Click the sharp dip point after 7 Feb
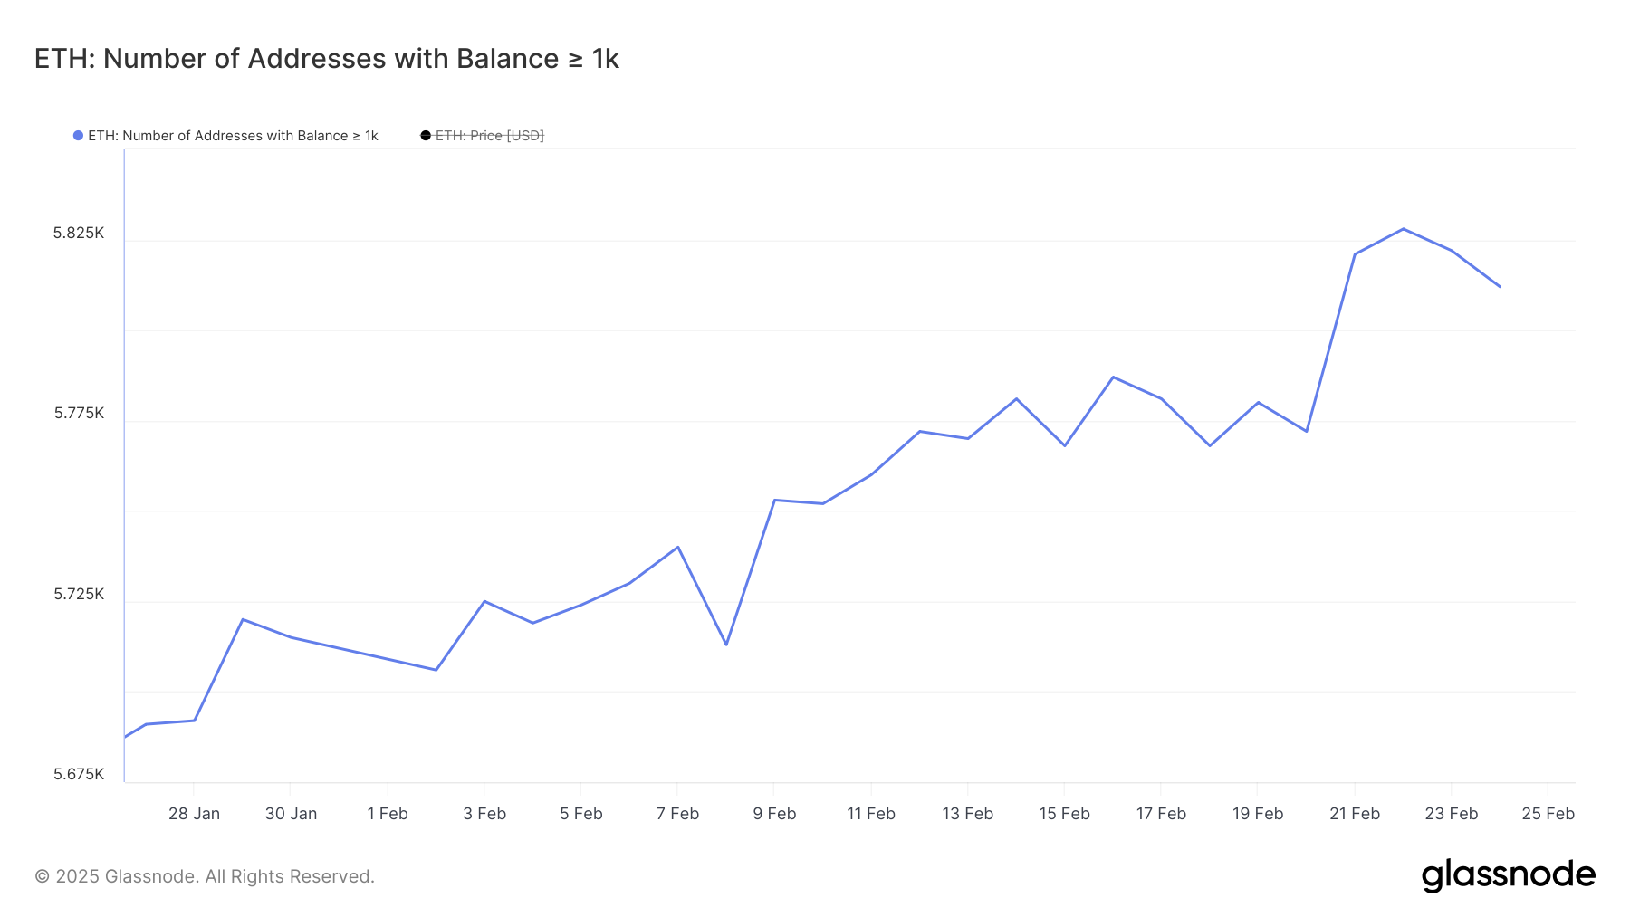This screenshot has height=917, width=1630. 726,645
